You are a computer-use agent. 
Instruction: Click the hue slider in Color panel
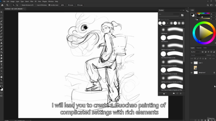pyautogui.click(x=203, y=13)
